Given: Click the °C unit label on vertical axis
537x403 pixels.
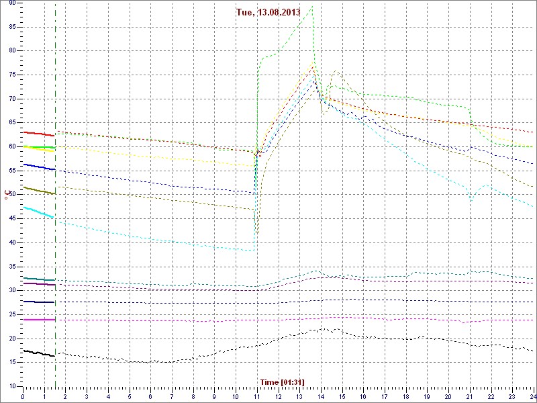Looking at the screenshot, I should click(6, 195).
